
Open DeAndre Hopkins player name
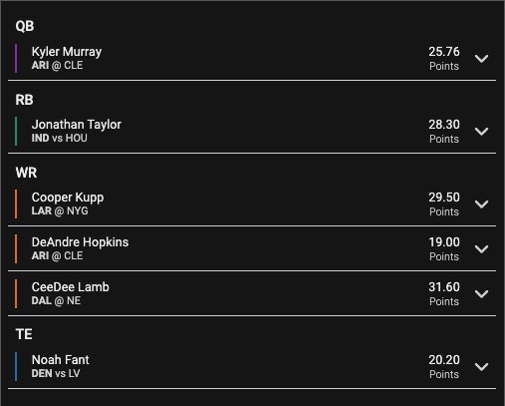80,242
